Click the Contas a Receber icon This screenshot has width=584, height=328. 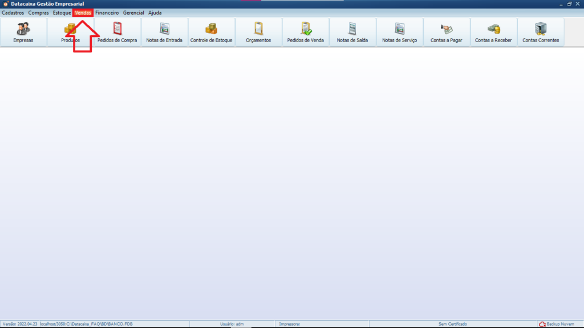[493, 32]
